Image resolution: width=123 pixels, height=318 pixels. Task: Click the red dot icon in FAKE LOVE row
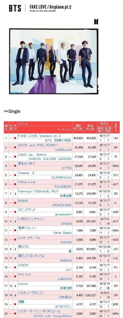click(x=15, y=138)
